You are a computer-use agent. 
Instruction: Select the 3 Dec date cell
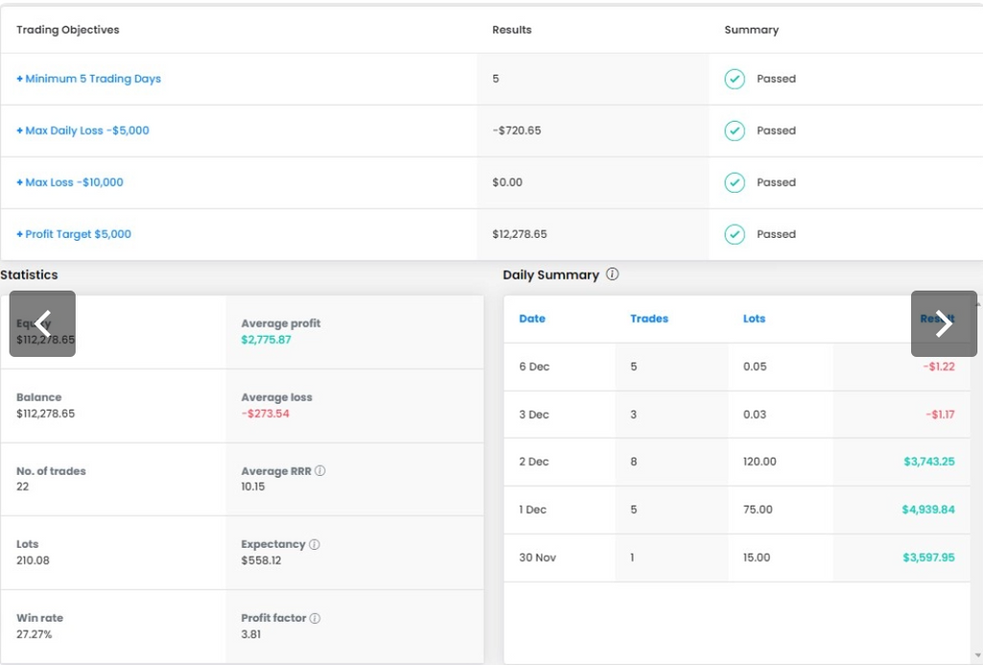click(534, 415)
